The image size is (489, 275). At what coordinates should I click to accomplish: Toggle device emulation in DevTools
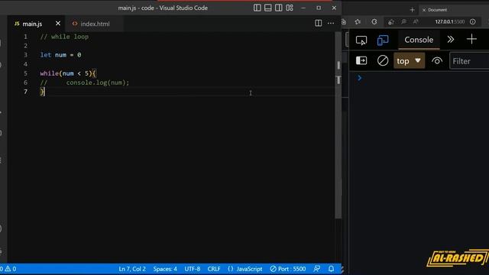[383, 40]
